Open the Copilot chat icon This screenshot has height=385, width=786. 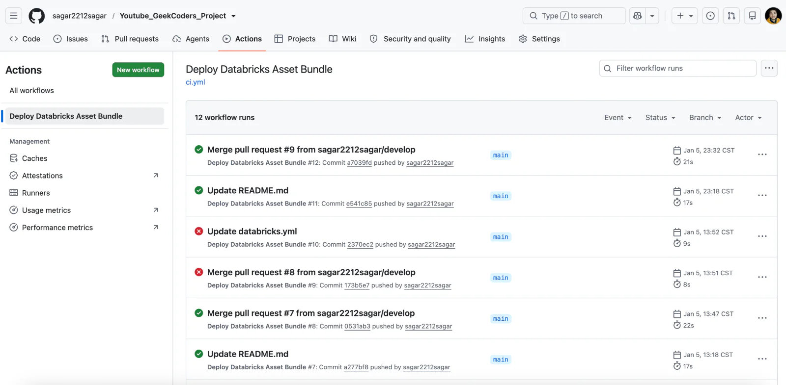[638, 16]
